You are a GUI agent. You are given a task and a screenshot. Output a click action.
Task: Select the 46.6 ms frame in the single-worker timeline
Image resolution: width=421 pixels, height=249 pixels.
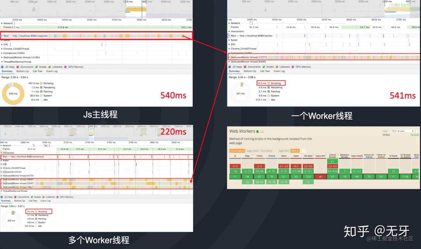click(395, 27)
